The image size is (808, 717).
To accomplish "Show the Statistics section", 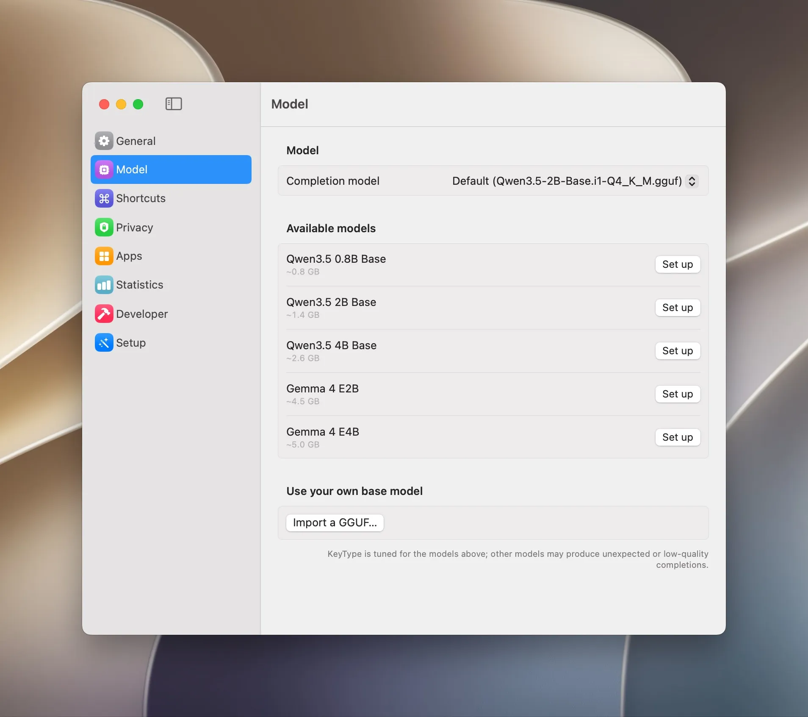I will pyautogui.click(x=171, y=285).
